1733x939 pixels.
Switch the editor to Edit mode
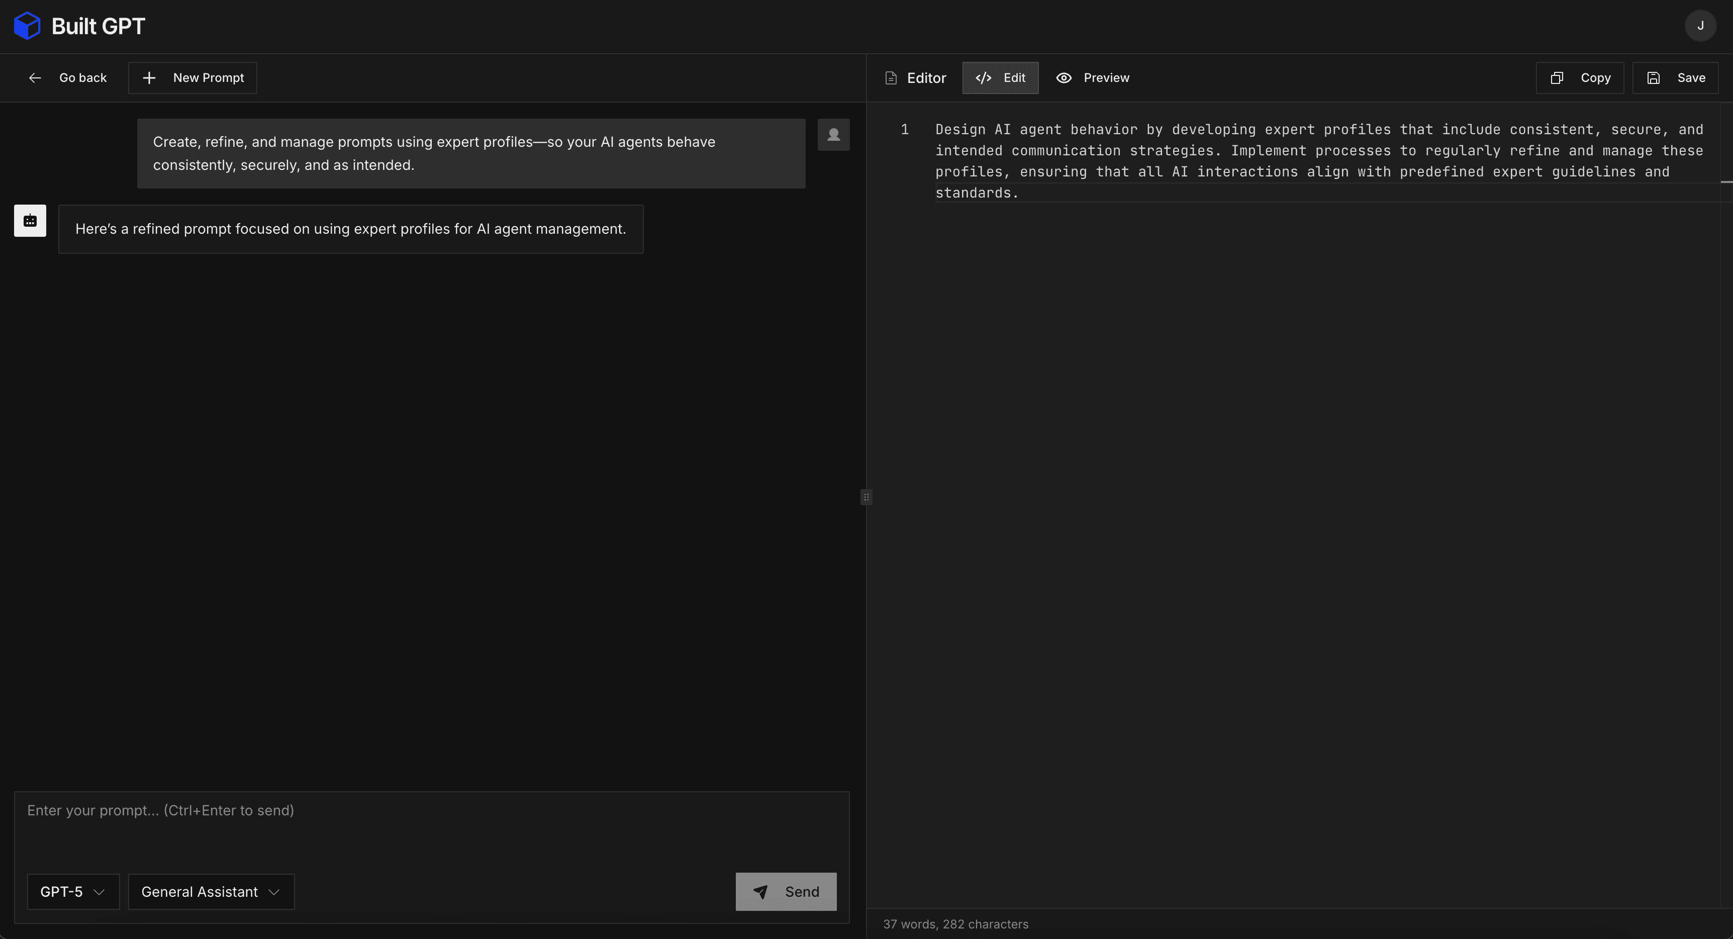(x=1000, y=78)
